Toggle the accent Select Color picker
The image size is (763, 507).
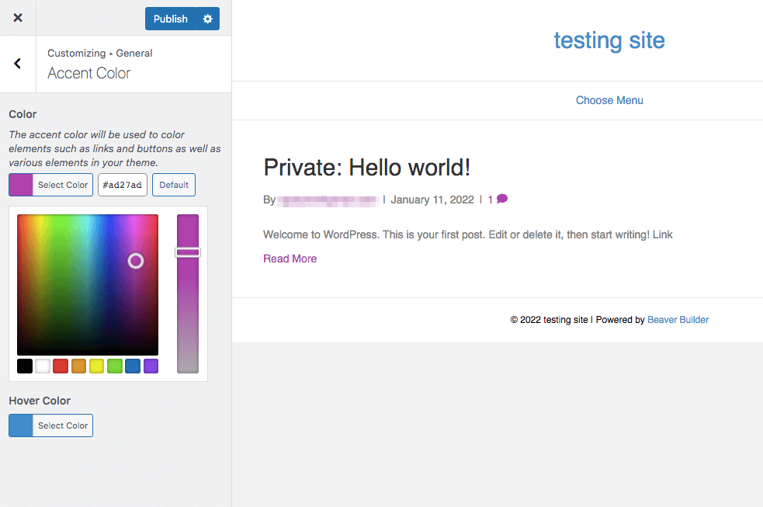coord(51,185)
